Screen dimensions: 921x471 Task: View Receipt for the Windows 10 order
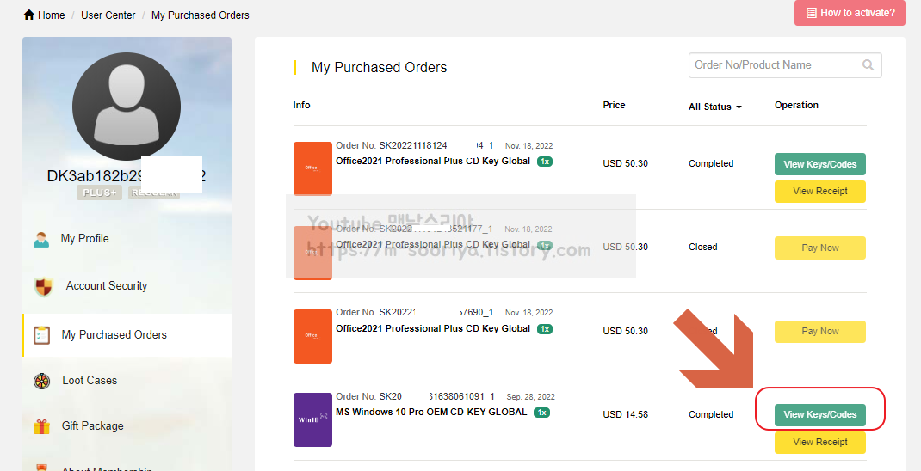pos(820,443)
